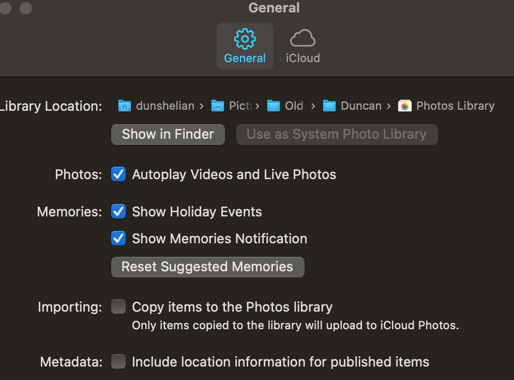Click the Old folder icon in path
514x380 pixels.
274,106
